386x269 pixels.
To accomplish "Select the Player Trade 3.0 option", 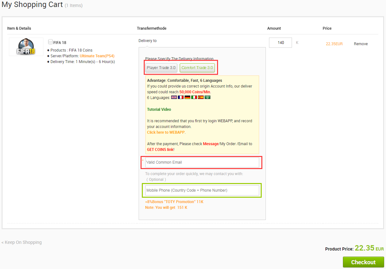I will tap(161, 68).
